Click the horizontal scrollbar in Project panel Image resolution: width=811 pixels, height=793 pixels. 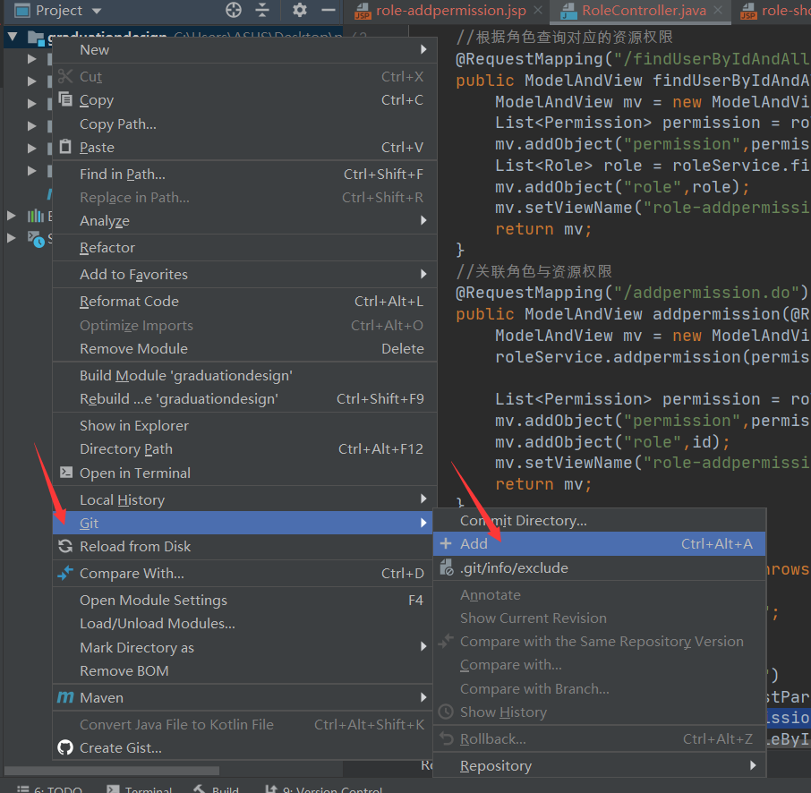pyautogui.click(x=112, y=771)
